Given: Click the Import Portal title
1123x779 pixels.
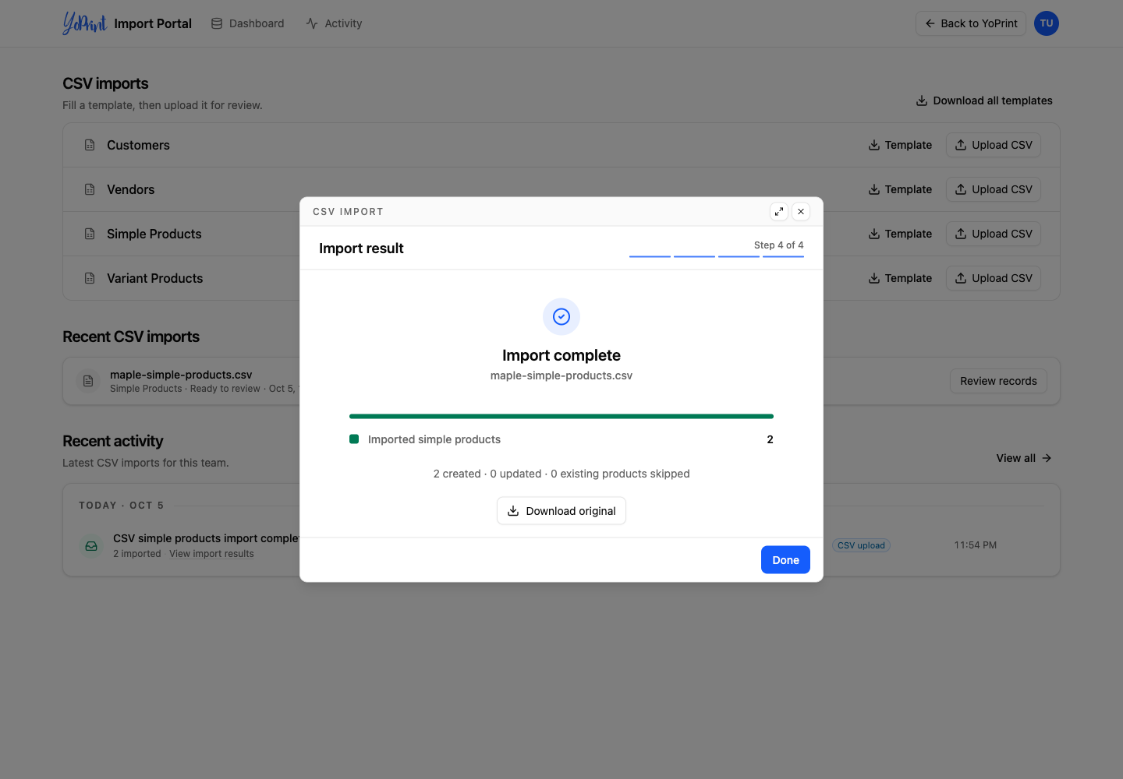Looking at the screenshot, I should pos(153,23).
